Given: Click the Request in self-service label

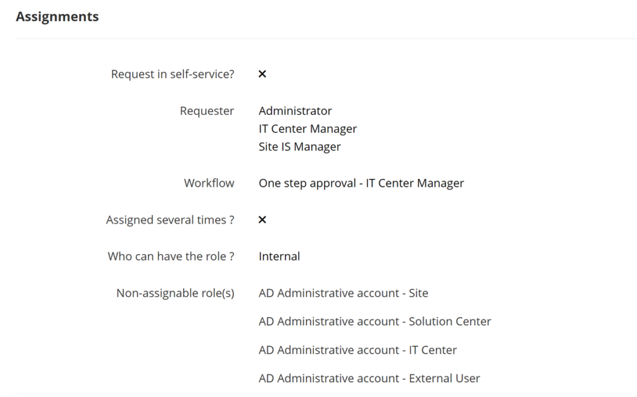Looking at the screenshot, I should coord(172,74).
